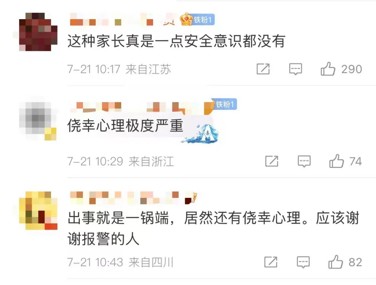Reply to the 浙江 comment via speech bubble
This screenshot has height=285, width=376.
304,161
